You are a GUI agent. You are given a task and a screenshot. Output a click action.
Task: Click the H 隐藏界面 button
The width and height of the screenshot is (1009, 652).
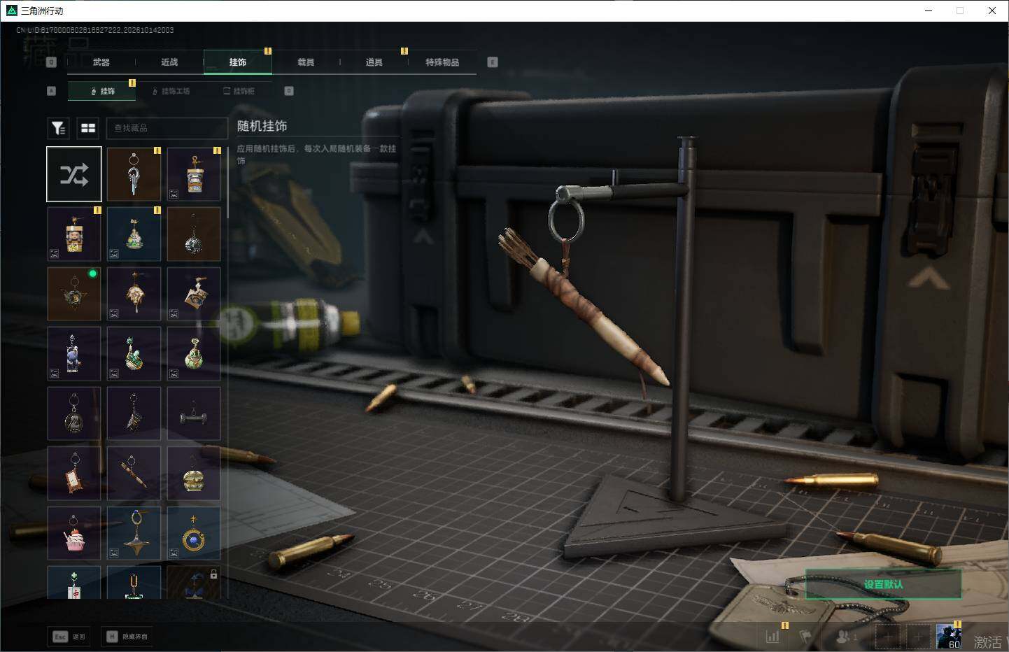pyautogui.click(x=127, y=637)
